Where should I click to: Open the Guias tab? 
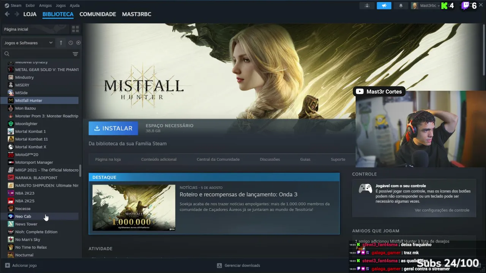(x=305, y=159)
